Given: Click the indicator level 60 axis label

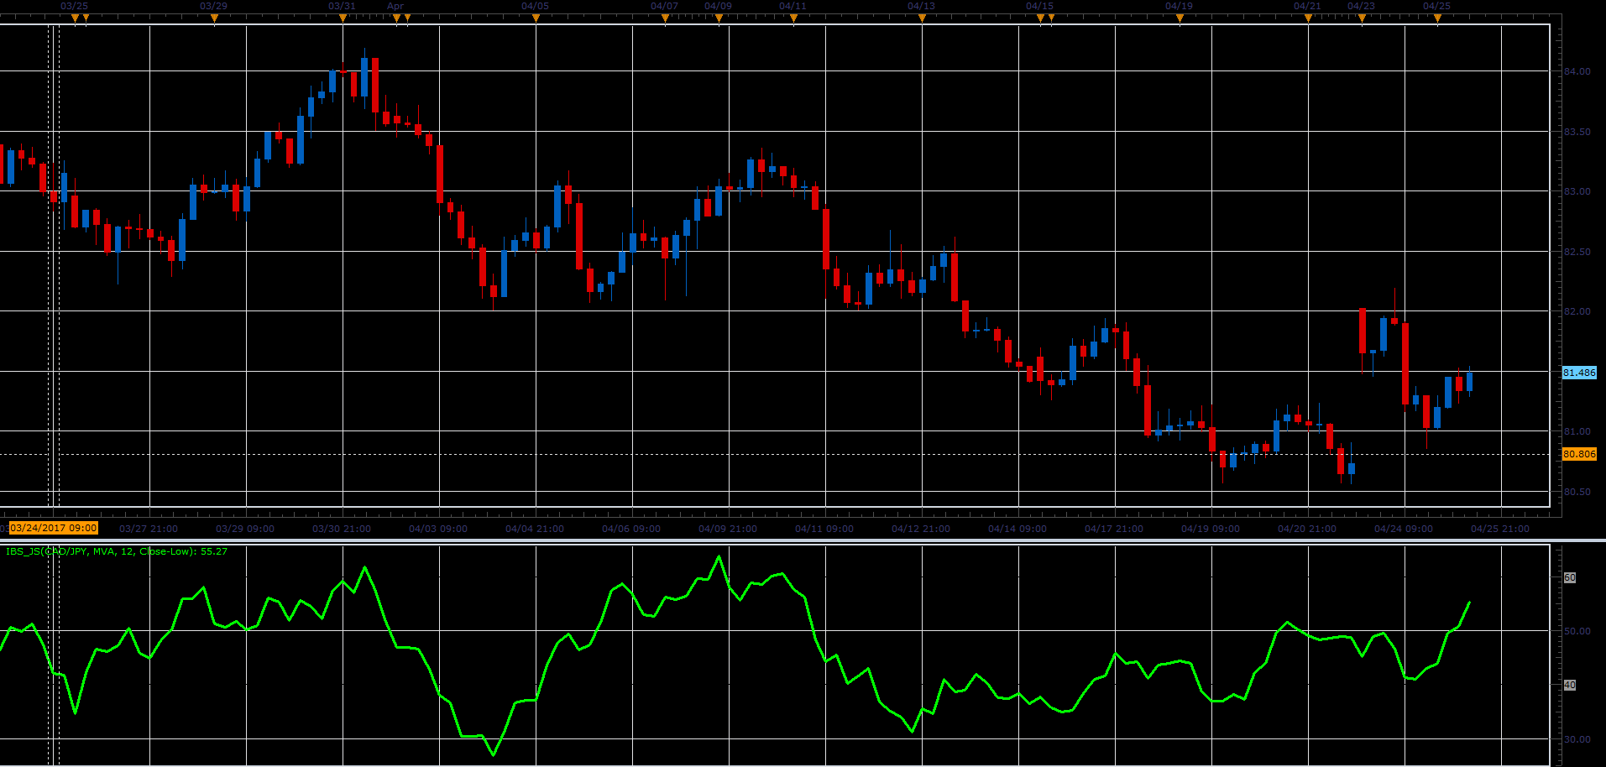Looking at the screenshot, I should pyautogui.click(x=1570, y=577).
